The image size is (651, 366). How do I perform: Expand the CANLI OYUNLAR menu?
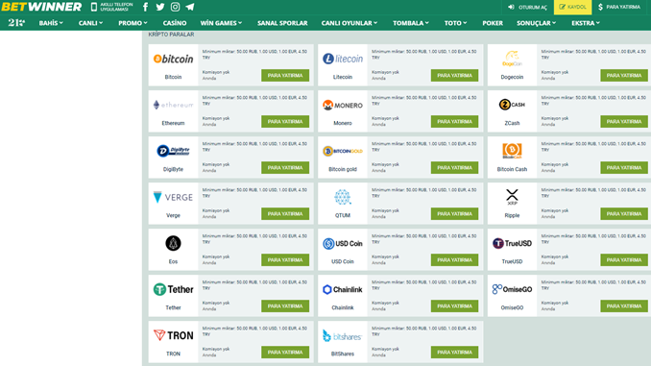click(x=350, y=23)
